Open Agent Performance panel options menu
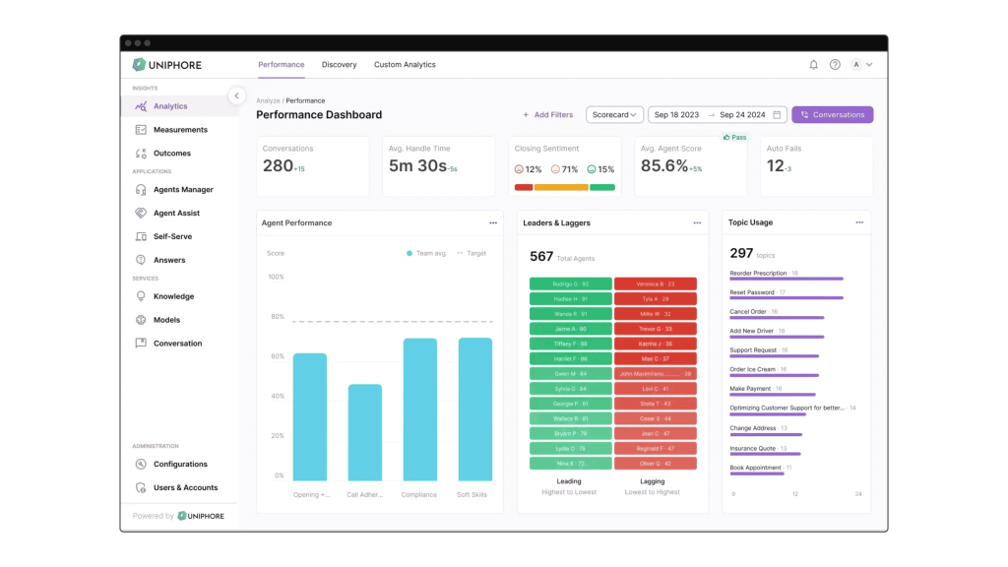1008x567 pixels. pos(493,223)
